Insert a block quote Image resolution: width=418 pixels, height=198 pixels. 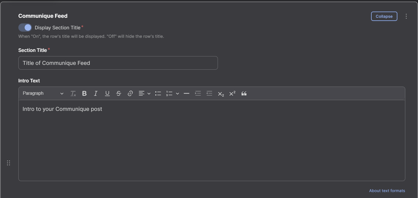coord(244,94)
